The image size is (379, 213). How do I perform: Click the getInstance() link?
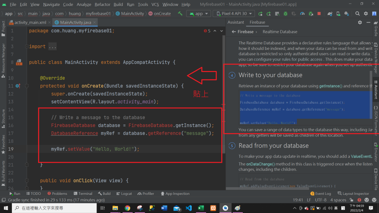331,86
